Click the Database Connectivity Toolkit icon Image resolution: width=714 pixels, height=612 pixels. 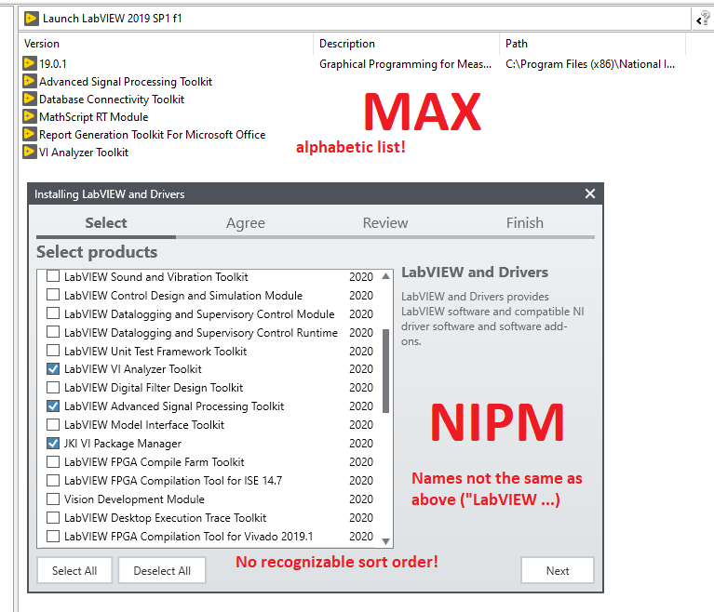29,99
